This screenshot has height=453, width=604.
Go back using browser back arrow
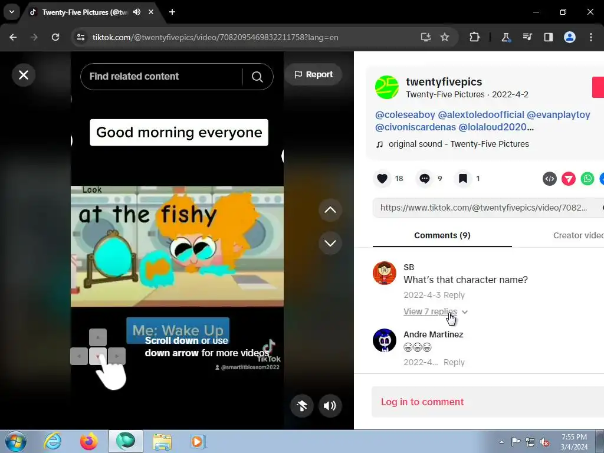[13, 37]
